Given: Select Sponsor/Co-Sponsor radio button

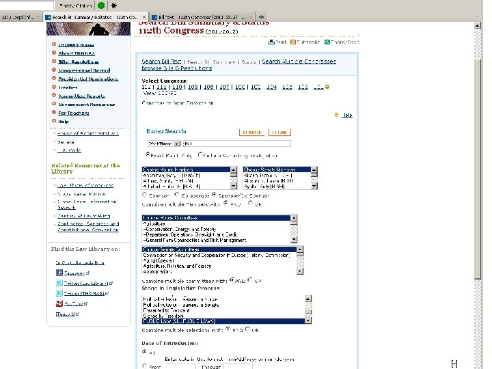Looking at the screenshot, I should click(214, 195).
